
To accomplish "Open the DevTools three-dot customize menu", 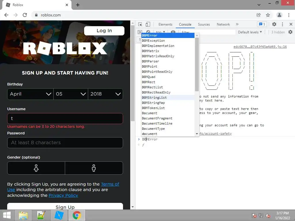I will pos(282,24).
